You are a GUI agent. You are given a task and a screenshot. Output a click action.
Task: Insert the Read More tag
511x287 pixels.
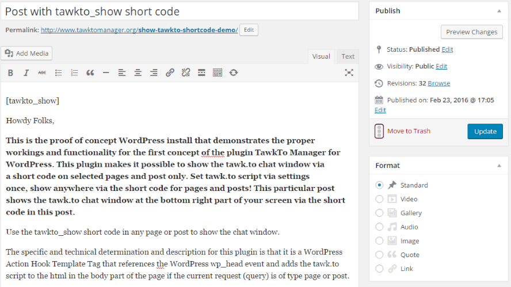click(201, 72)
